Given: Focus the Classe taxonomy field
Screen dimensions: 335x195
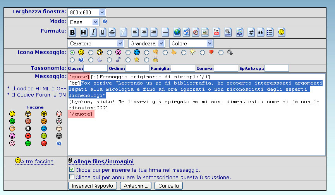Looking at the screenshot, I should pyautogui.click(x=95, y=68).
